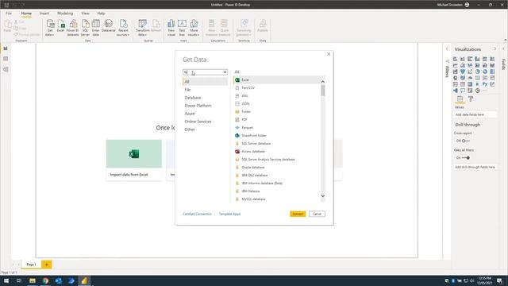Click the Refresh ribbon icon
The width and height of the screenshot is (508, 286).
click(x=156, y=26)
